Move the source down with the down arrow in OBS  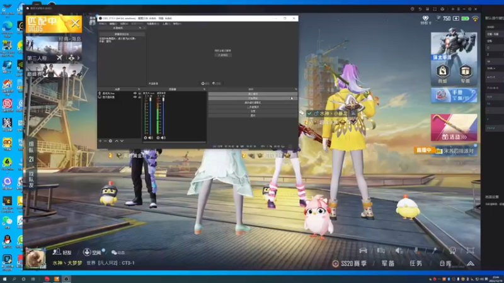coord(122,141)
